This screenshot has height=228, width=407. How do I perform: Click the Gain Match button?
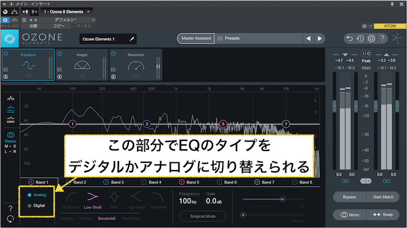383,197
